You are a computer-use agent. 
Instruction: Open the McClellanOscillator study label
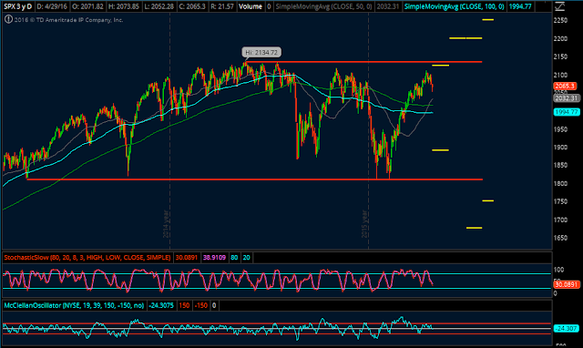pyautogui.click(x=74, y=305)
